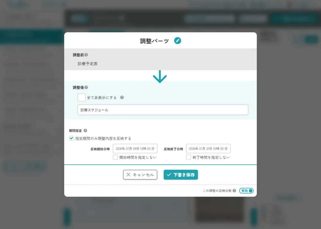Click help icon beside この調整の反映状態

point(234,191)
